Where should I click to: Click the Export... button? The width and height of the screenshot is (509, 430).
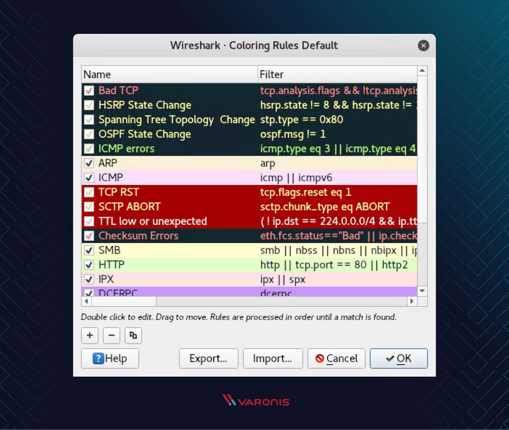209,358
